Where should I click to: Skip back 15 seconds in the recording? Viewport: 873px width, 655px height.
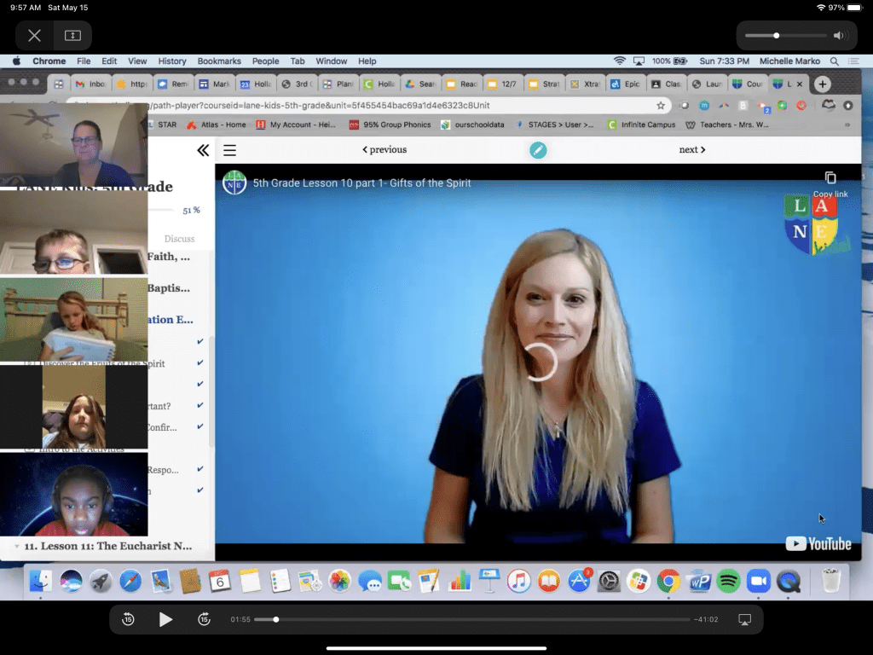pyautogui.click(x=128, y=619)
